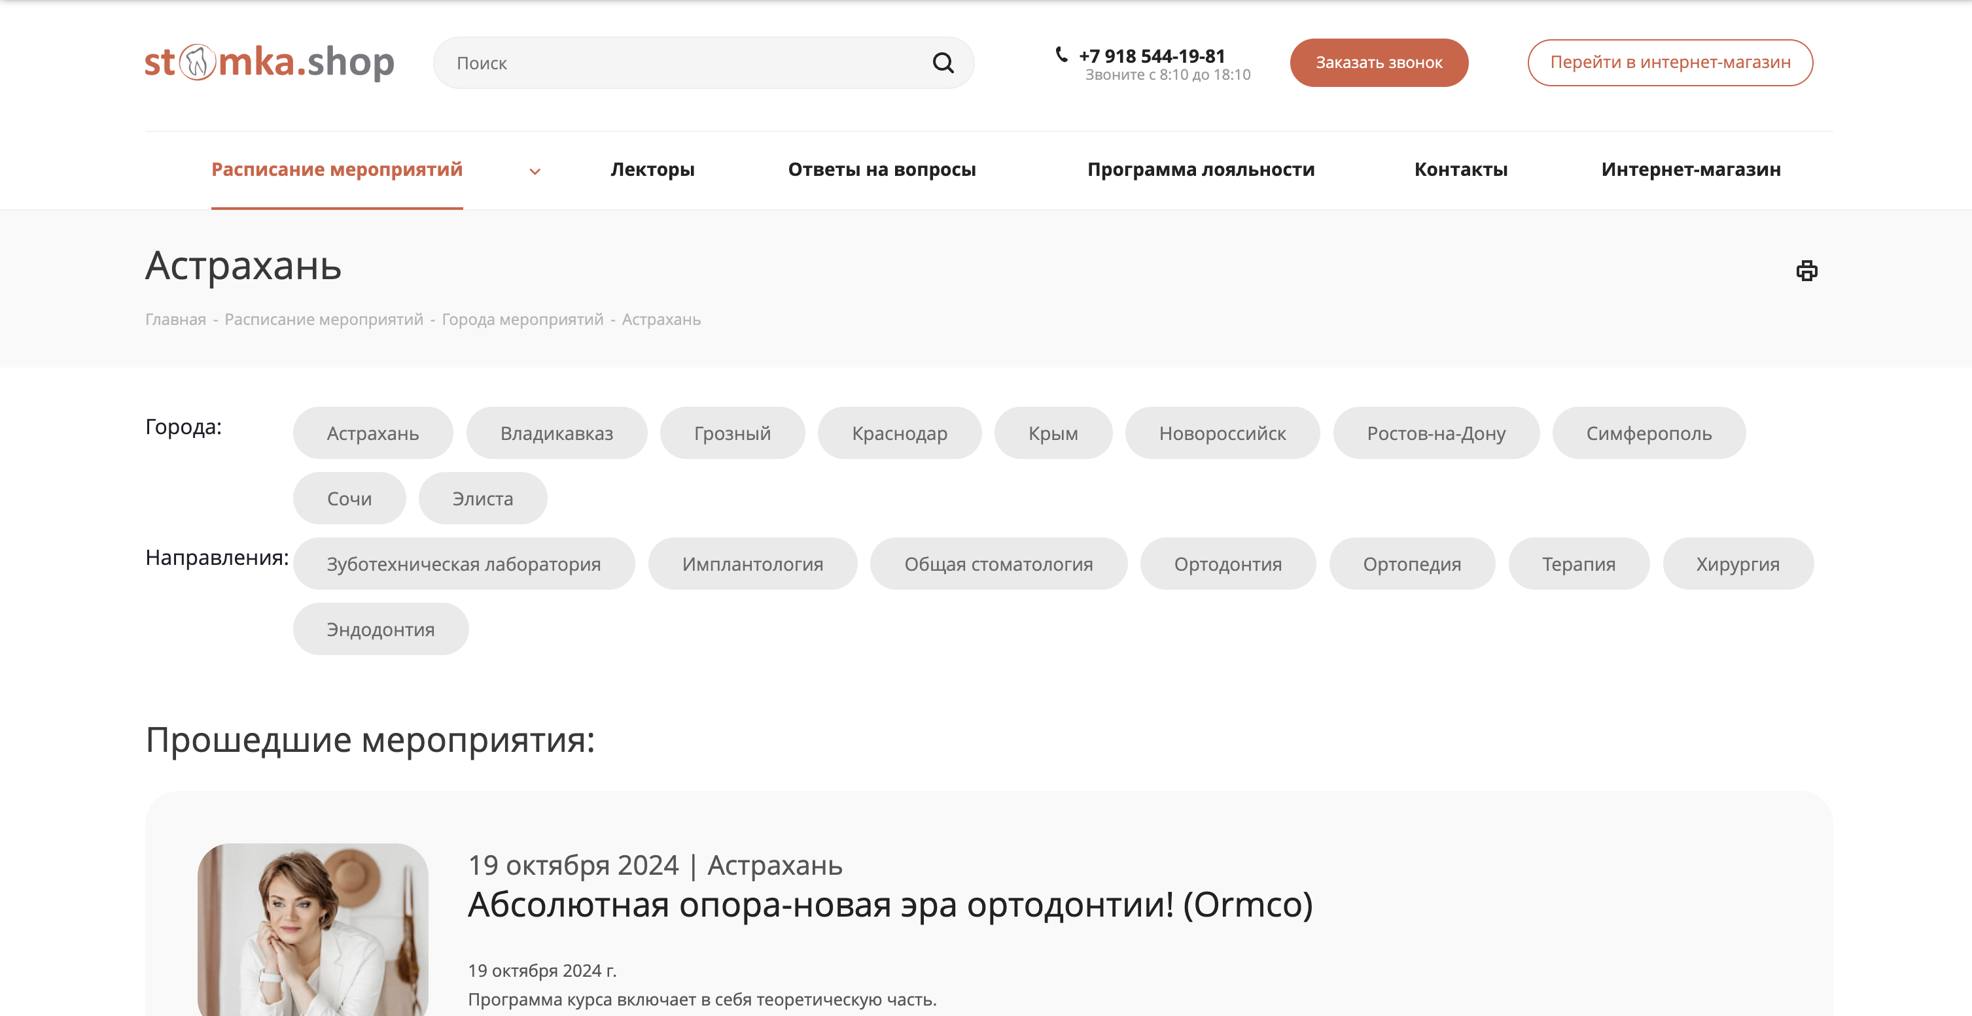Image resolution: width=1972 pixels, height=1016 pixels.
Task: Click the print page icon
Action: (x=1806, y=271)
